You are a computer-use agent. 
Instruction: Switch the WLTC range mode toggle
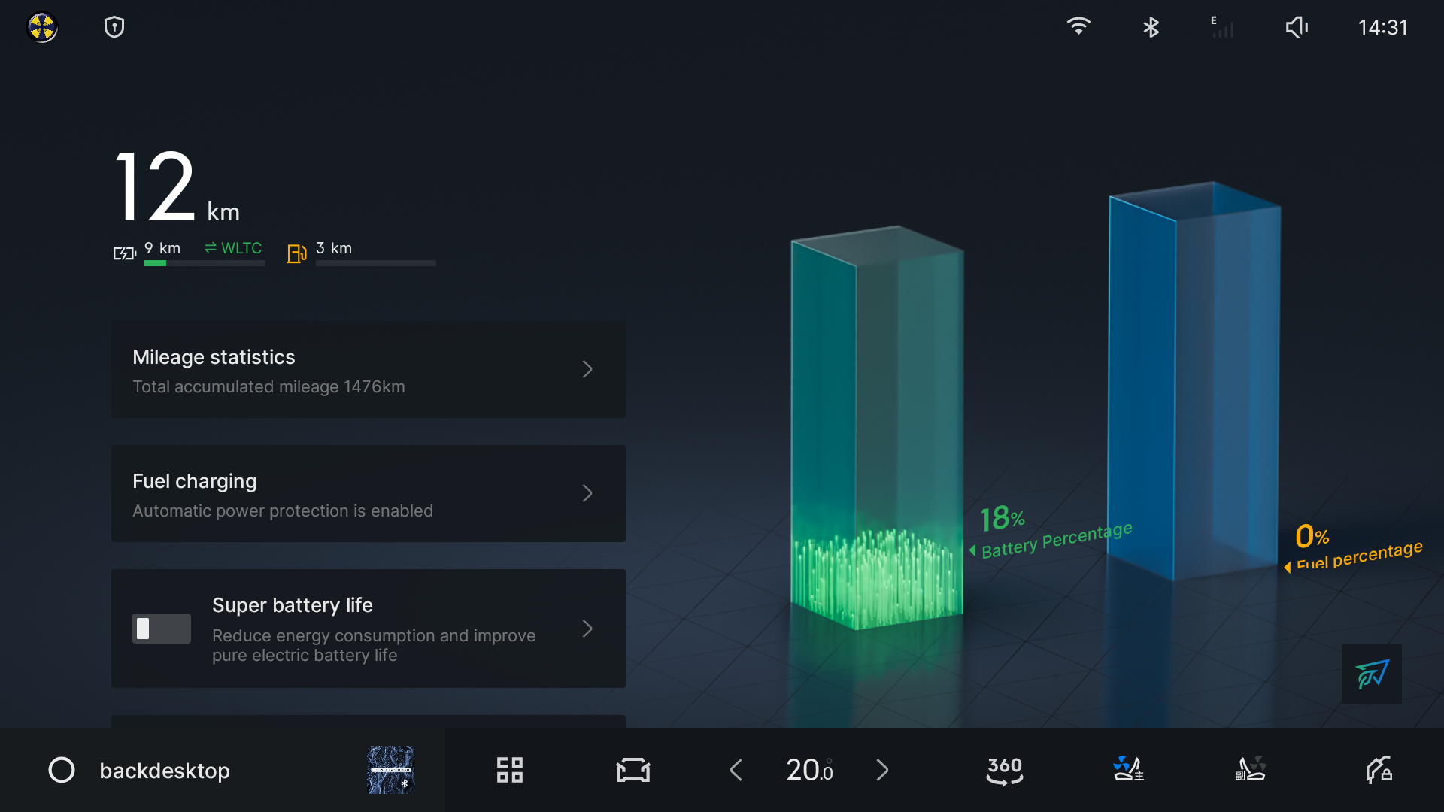point(233,248)
